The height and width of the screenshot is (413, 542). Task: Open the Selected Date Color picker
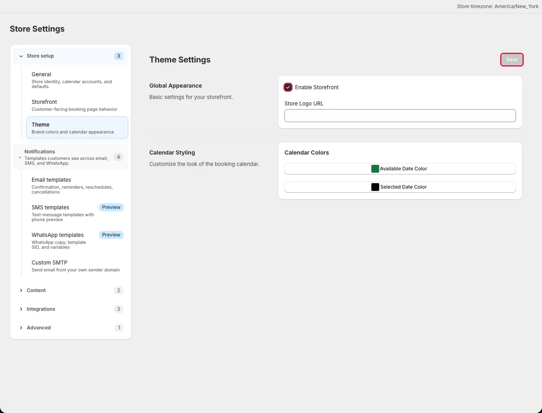point(400,187)
